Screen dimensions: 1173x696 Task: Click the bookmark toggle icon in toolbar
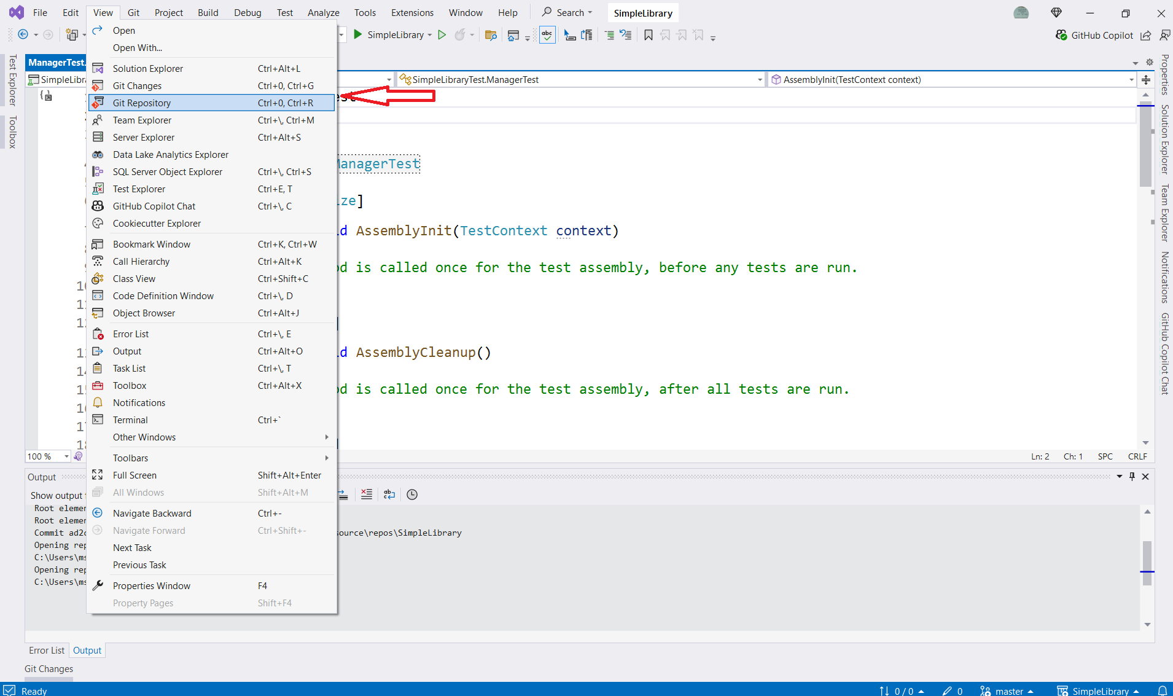648,35
